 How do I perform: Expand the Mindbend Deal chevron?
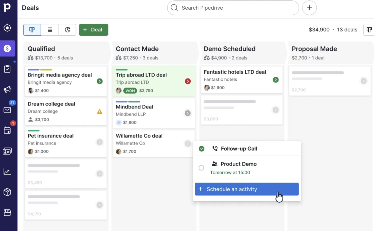(x=187, y=113)
